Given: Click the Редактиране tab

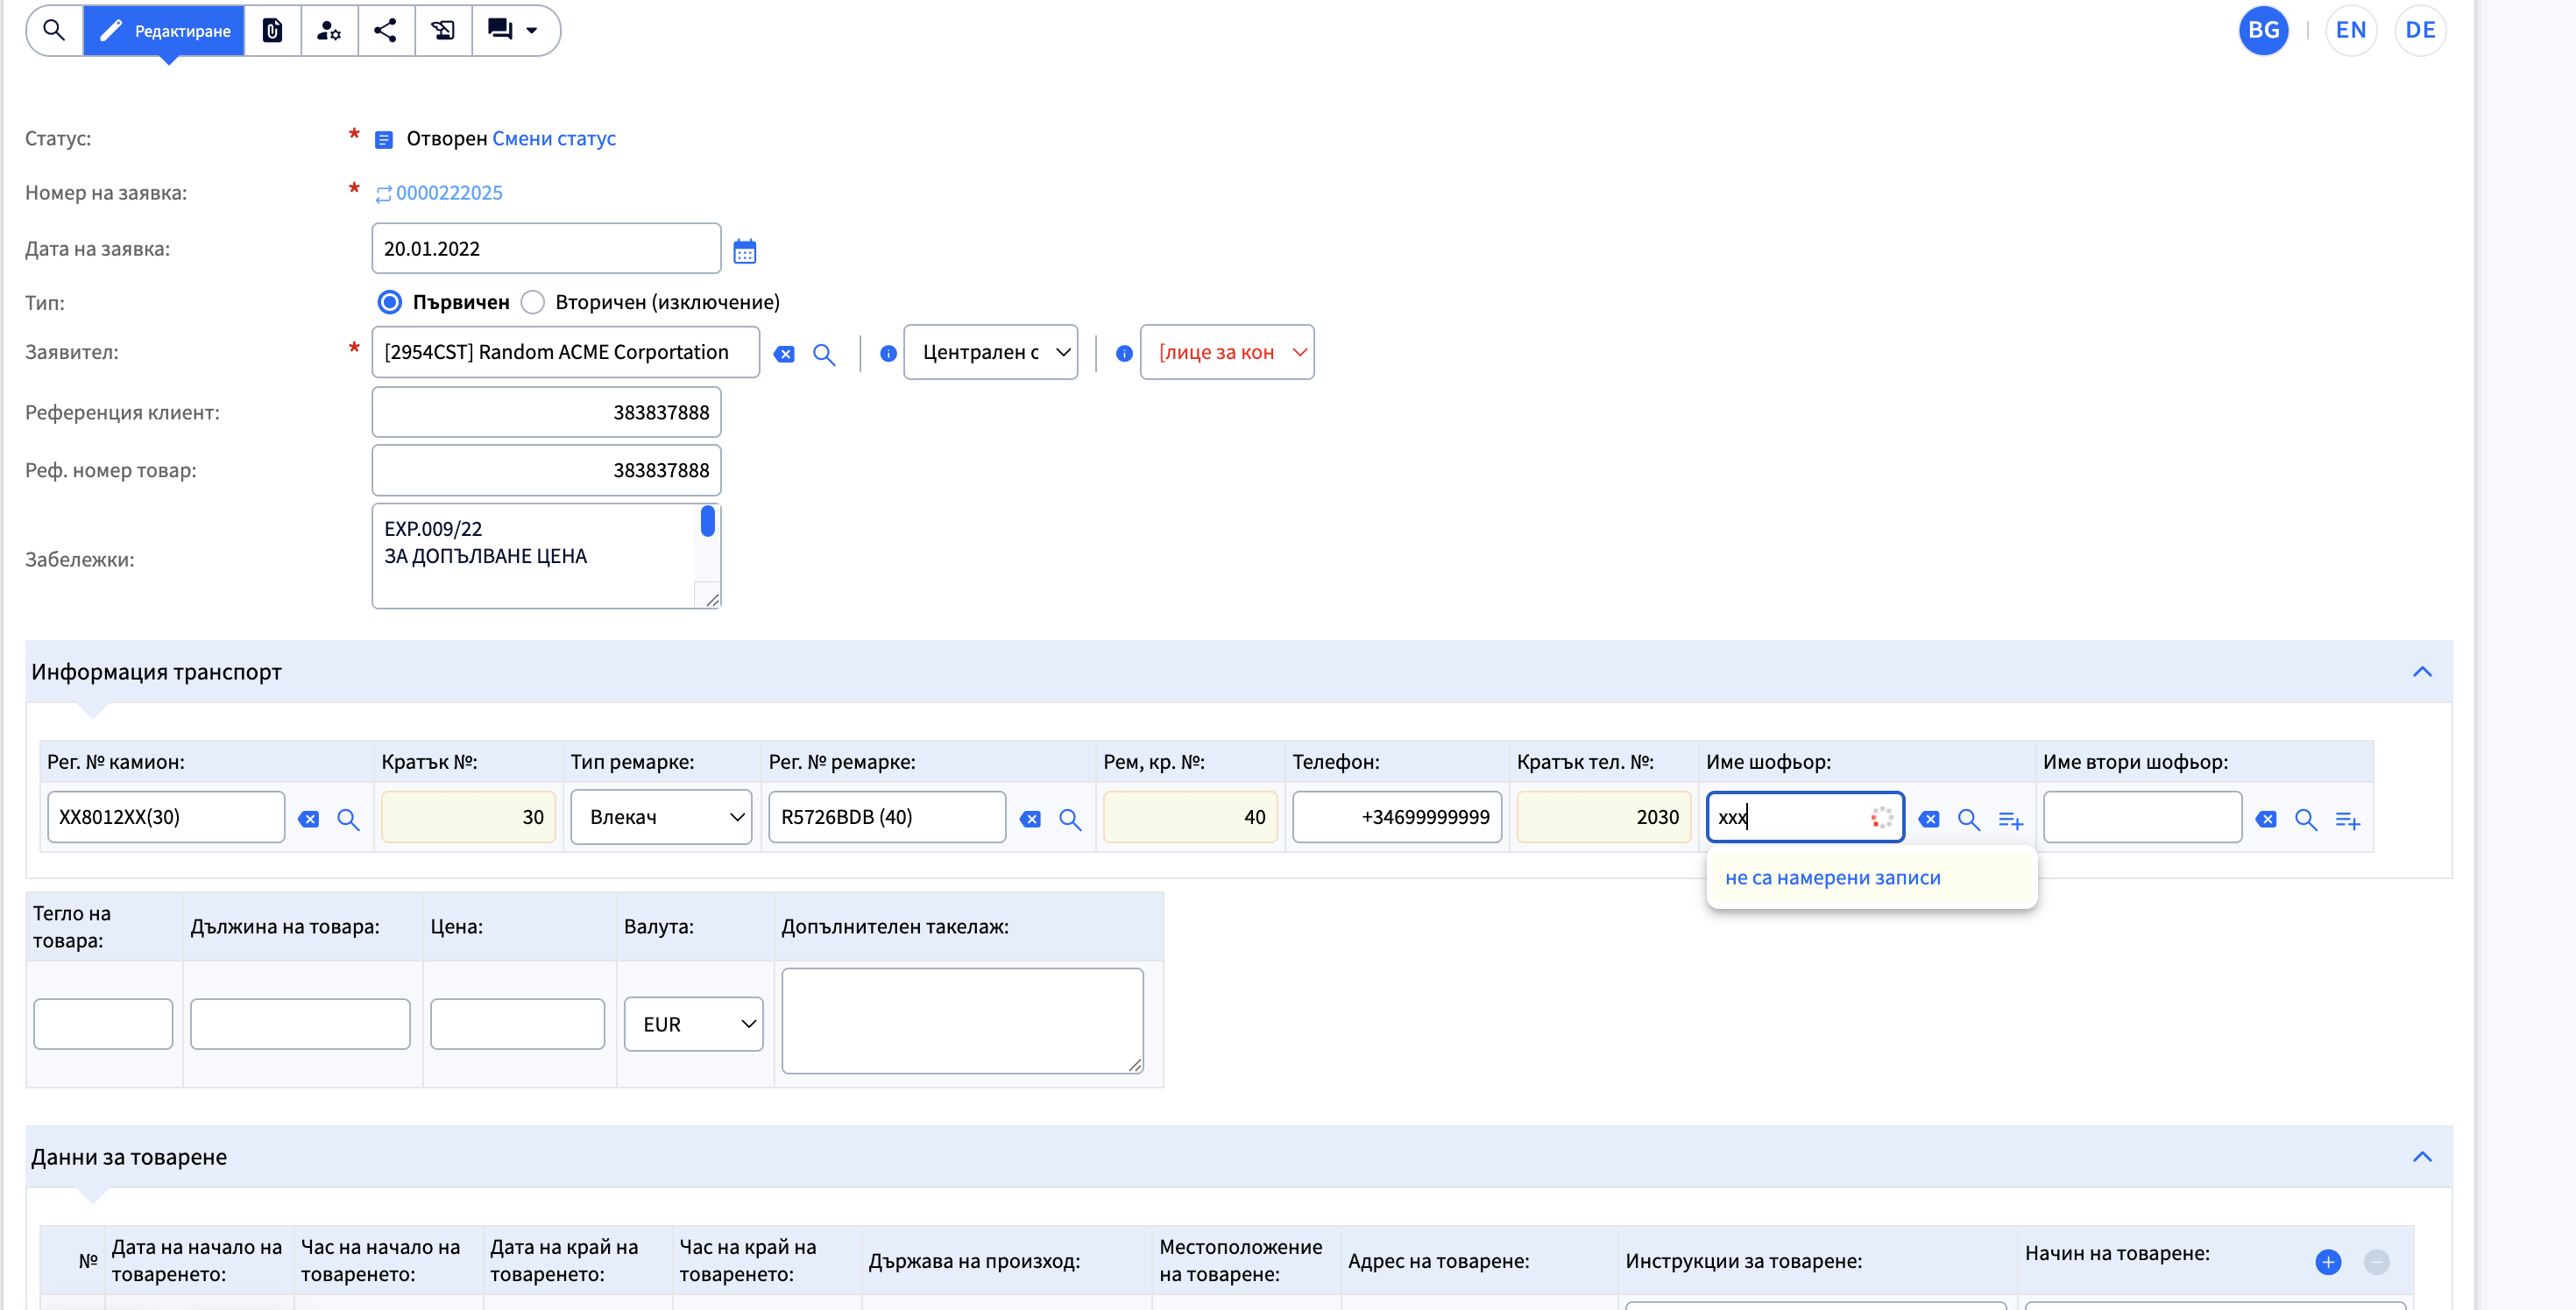Looking at the screenshot, I should tap(164, 30).
